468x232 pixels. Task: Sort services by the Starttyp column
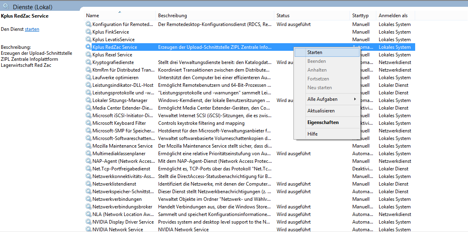click(360, 16)
